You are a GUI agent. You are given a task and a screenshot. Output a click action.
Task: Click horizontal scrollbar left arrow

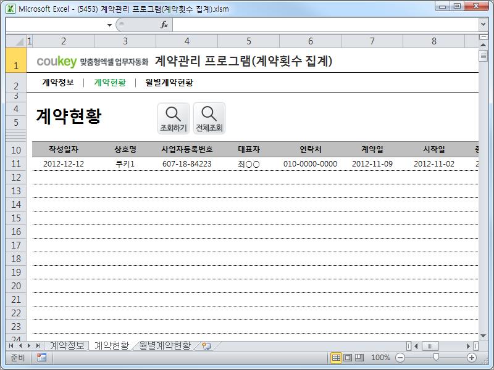coord(416,346)
